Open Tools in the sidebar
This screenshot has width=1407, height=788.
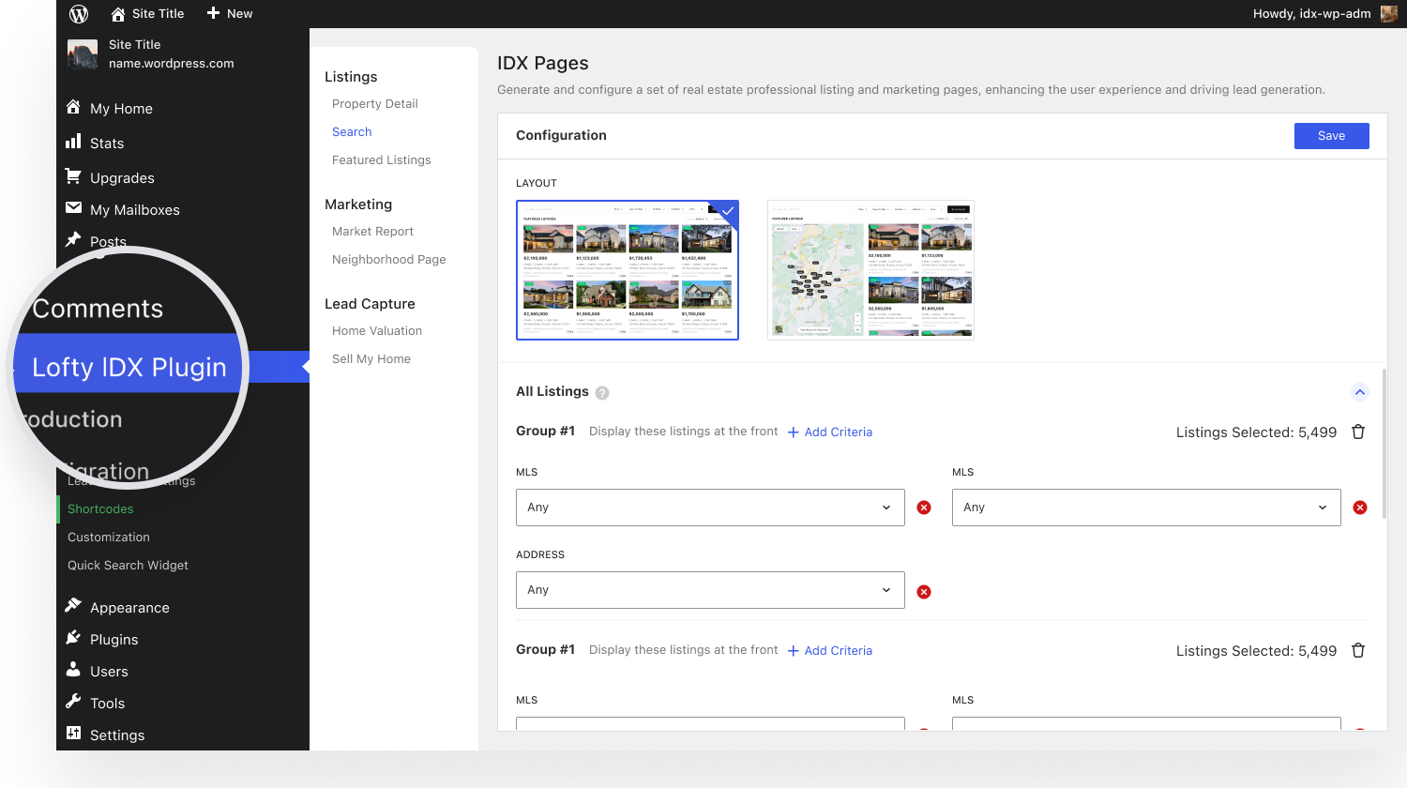[107, 704]
